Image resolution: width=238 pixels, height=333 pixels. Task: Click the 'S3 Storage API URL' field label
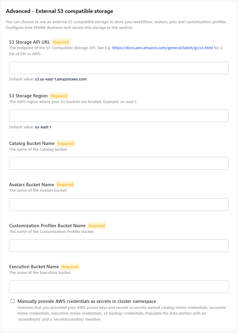click(30, 42)
